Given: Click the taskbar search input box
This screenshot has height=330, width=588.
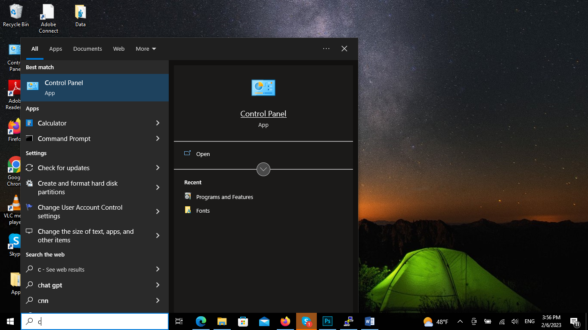Looking at the screenshot, I should click(95, 321).
